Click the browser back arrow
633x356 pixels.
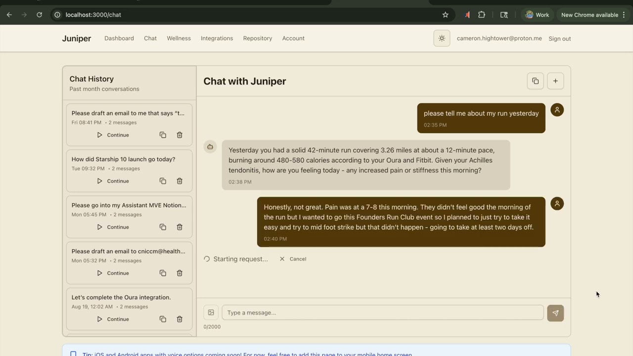click(x=9, y=15)
